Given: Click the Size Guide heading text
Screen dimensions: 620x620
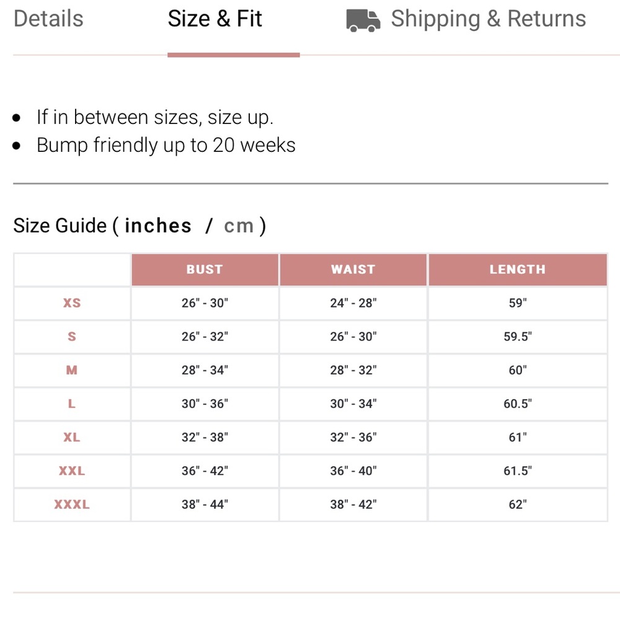Looking at the screenshot, I should coord(60,226).
